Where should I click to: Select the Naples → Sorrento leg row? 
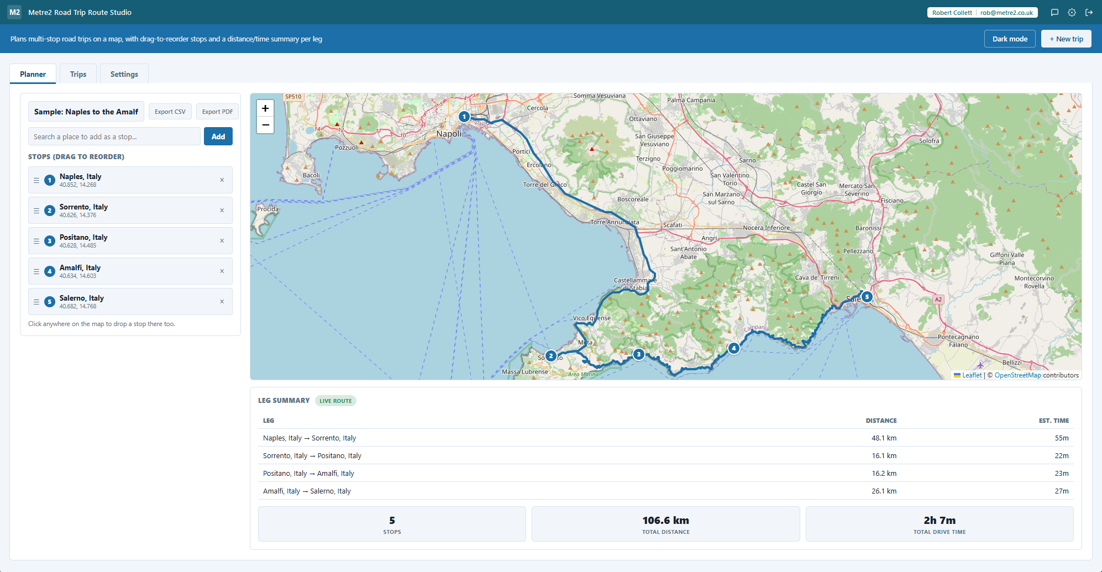coord(666,438)
